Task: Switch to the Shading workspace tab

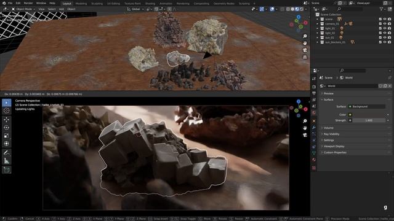Action: [150, 4]
